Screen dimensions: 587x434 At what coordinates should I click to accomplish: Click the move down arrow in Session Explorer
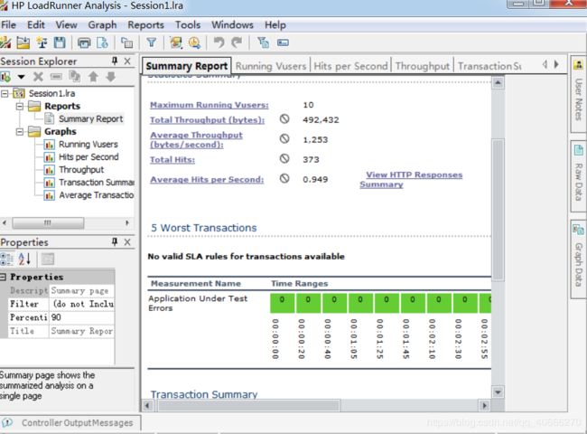[x=111, y=77]
